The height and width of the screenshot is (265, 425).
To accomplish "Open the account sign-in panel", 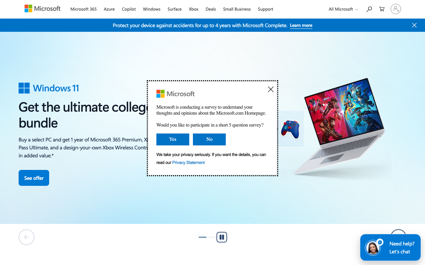I will 396,9.
